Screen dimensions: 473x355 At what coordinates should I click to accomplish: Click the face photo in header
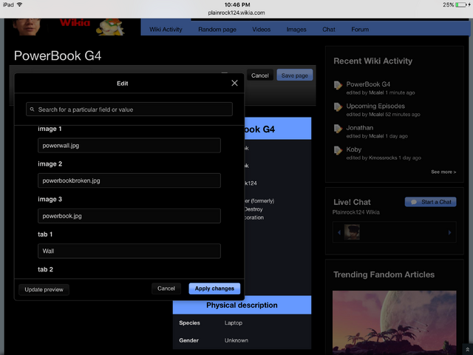pyautogui.click(x=27, y=27)
